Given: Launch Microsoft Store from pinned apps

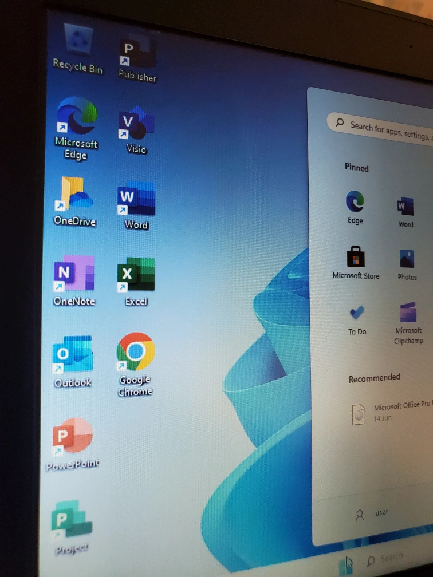Looking at the screenshot, I should coord(356,262).
